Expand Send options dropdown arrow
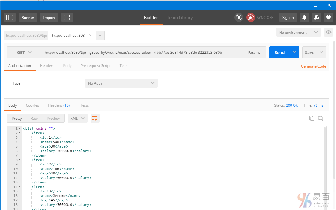This screenshot has height=210, width=336. click(x=294, y=53)
